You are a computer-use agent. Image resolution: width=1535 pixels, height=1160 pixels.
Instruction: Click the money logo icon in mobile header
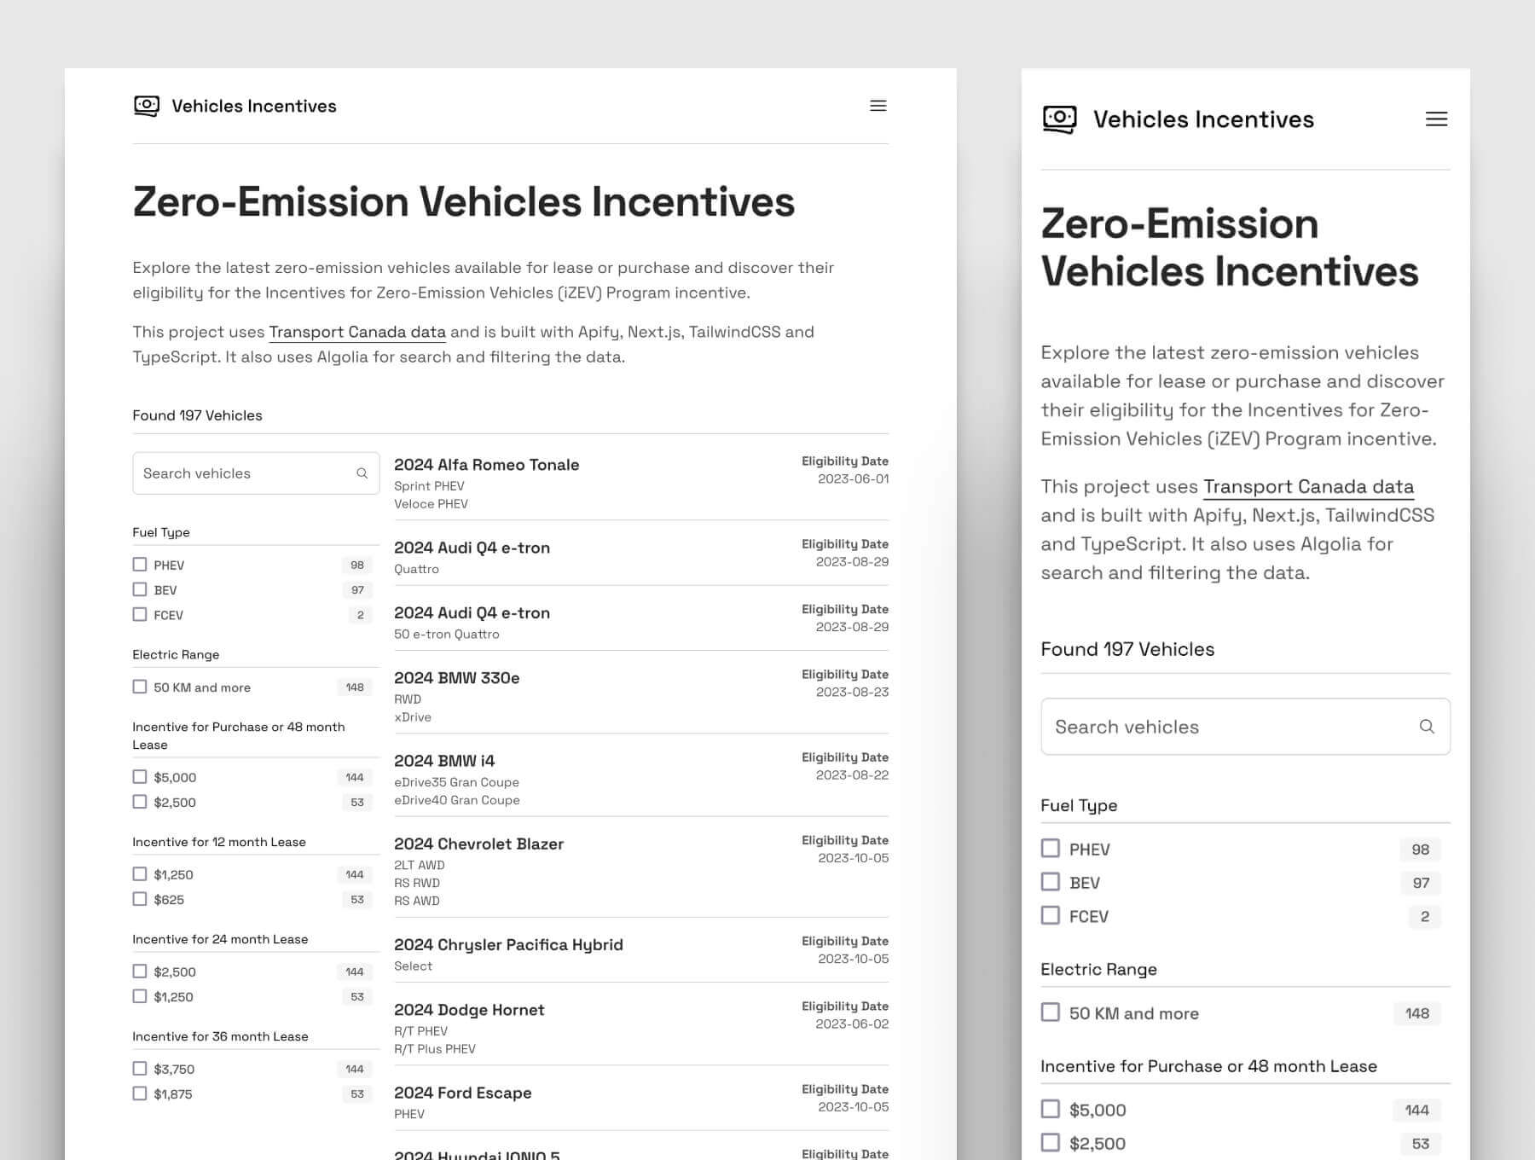point(1059,119)
